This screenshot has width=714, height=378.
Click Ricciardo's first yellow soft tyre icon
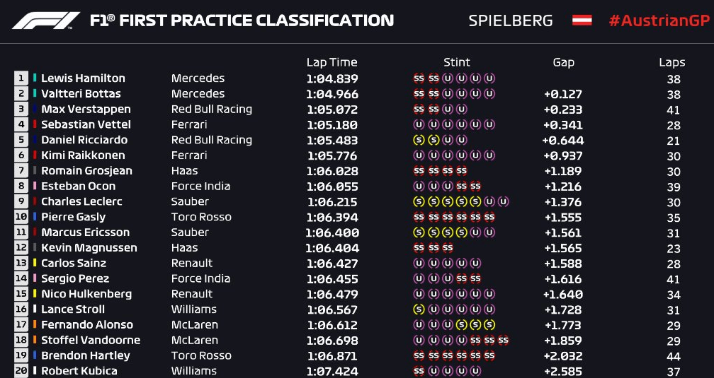coord(419,140)
